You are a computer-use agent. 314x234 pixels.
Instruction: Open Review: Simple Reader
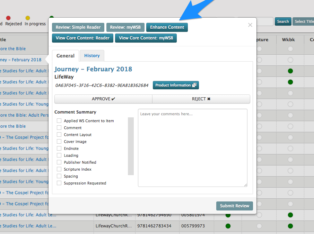(x=78, y=27)
